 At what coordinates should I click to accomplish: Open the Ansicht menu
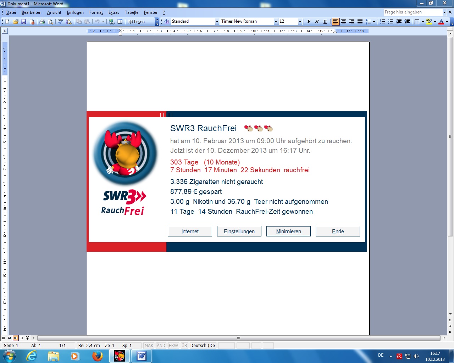click(x=54, y=12)
